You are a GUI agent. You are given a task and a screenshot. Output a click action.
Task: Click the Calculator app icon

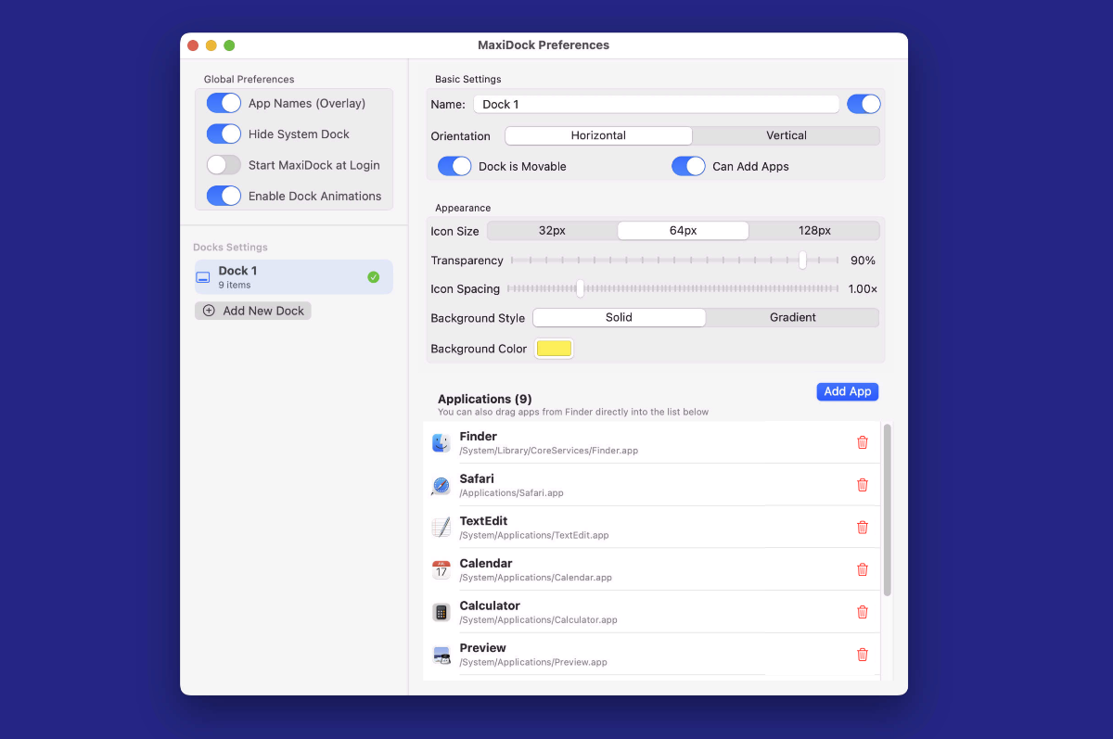click(441, 612)
